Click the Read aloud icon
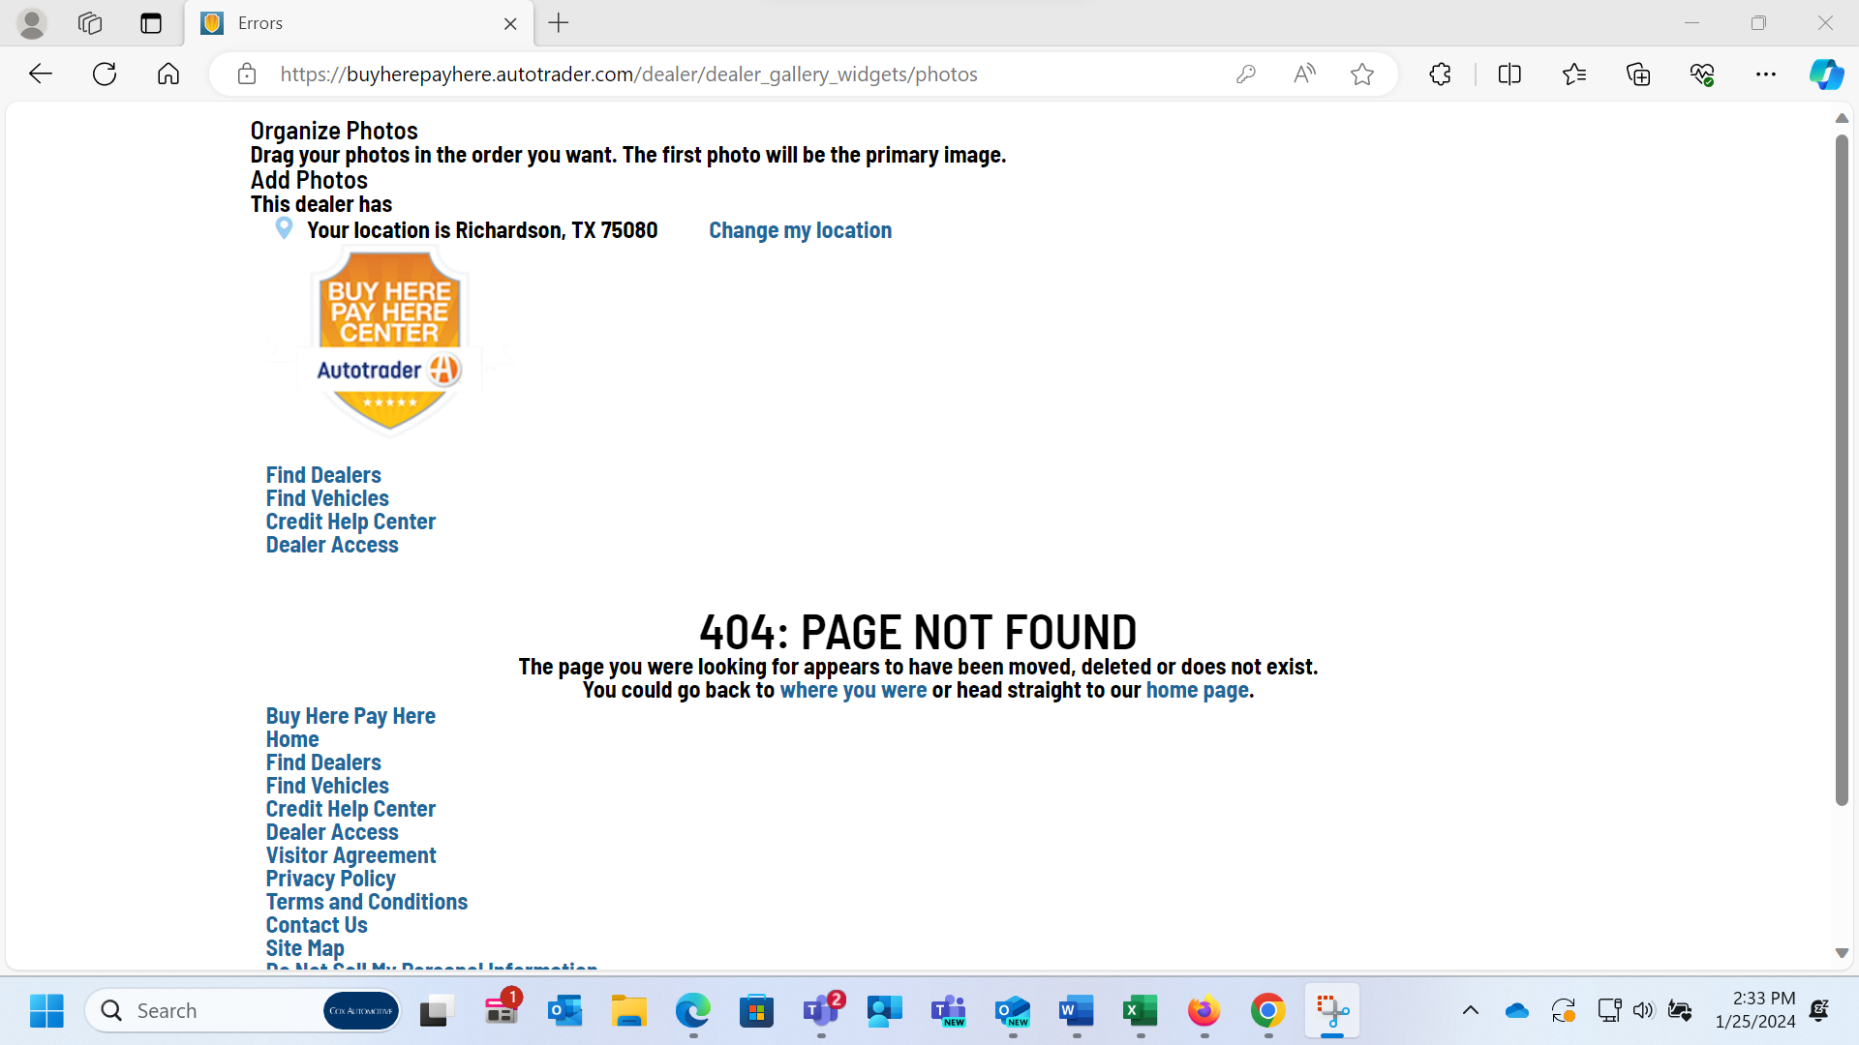Screen dimensions: 1859x1045 [x=1304, y=75]
